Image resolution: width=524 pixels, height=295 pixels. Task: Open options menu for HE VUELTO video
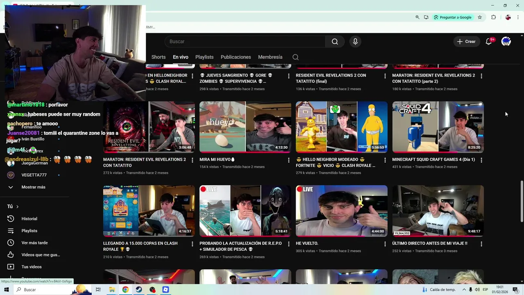[385, 244]
